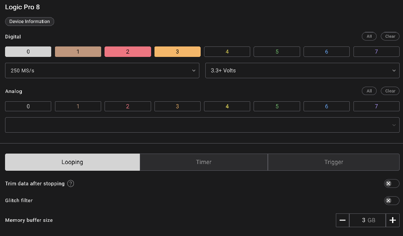Image resolution: width=403 pixels, height=236 pixels.
Task: Enable digital channel 5
Action: tap(277, 52)
